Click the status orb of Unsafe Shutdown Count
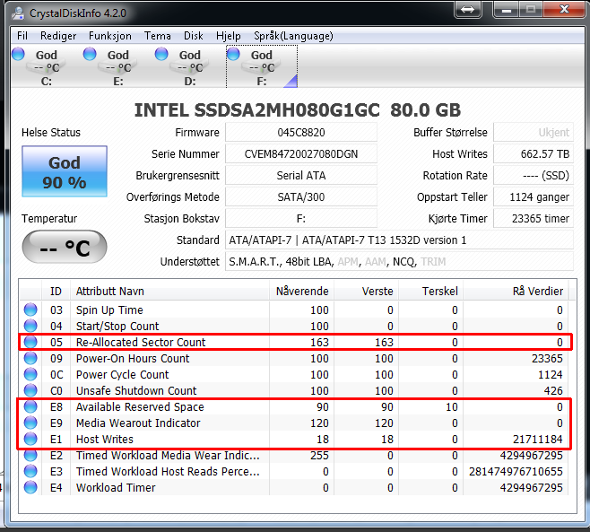Image resolution: width=590 pixels, height=532 pixels. (x=30, y=390)
